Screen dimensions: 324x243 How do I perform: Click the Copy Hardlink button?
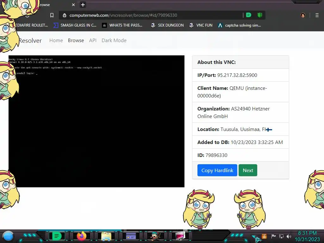(217, 170)
